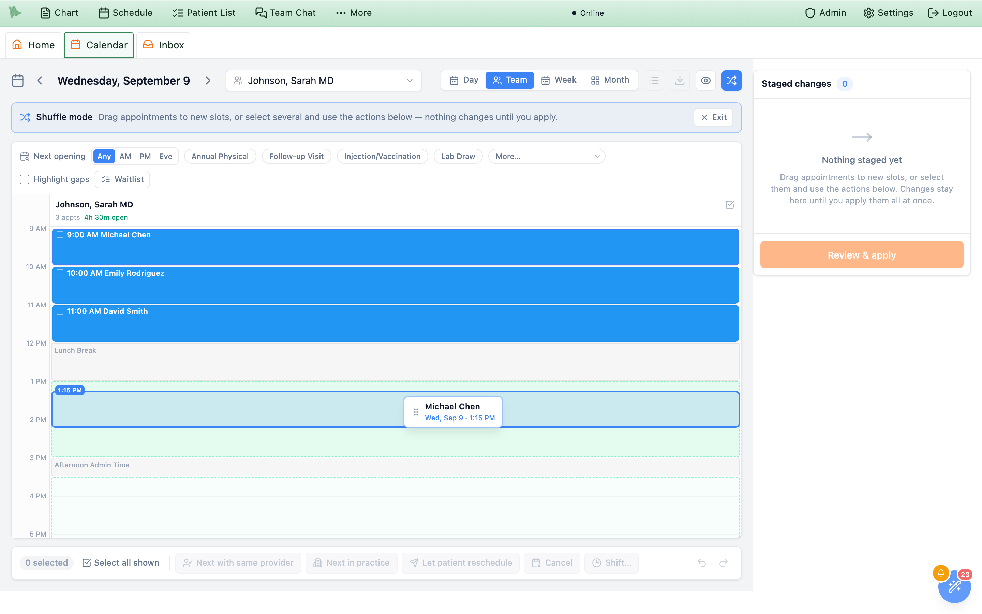
Task: Log out using the Logout button
Action: click(950, 13)
